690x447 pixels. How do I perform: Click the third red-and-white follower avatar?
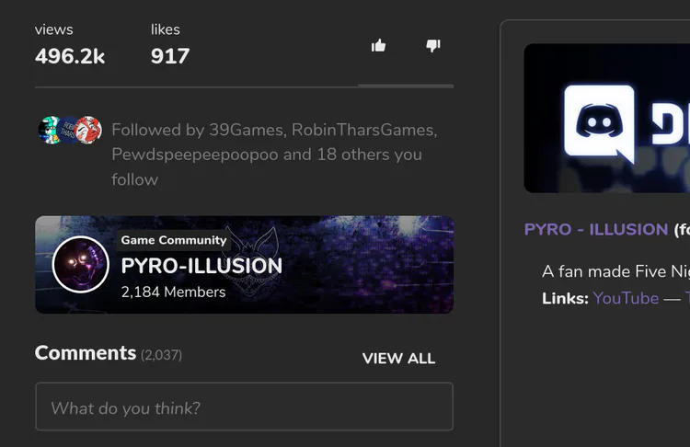[x=88, y=130]
